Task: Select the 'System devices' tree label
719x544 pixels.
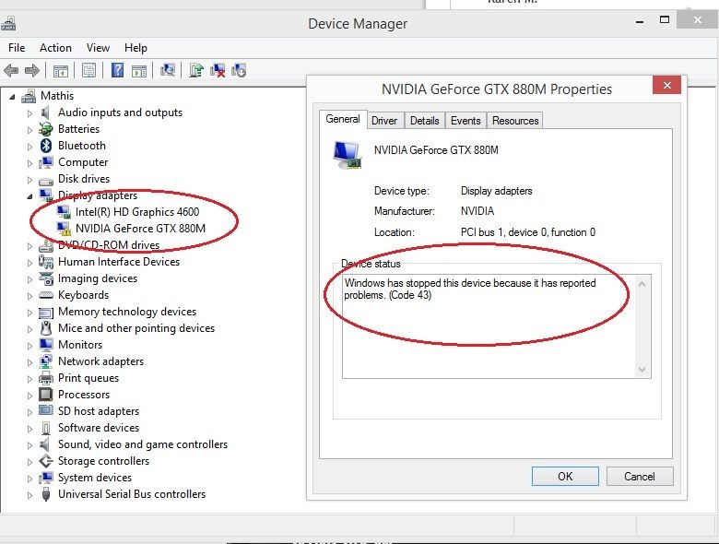Action: click(x=95, y=478)
